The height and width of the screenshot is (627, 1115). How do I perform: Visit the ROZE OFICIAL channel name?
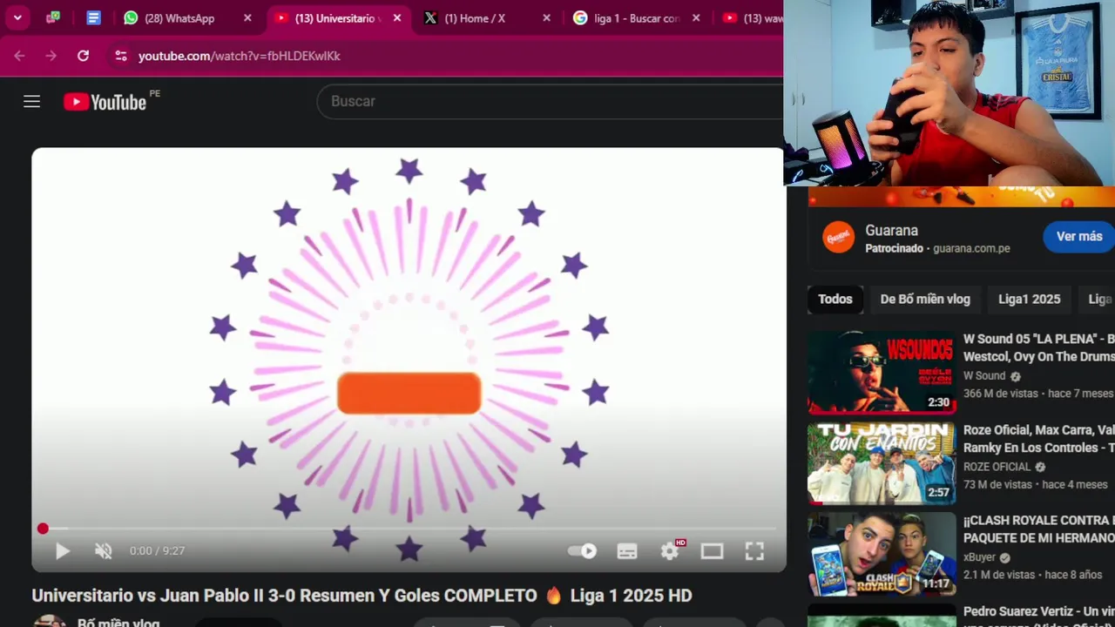click(997, 467)
